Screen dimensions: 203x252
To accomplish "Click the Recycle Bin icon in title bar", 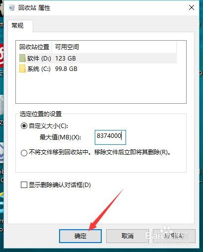I will point(12,7).
